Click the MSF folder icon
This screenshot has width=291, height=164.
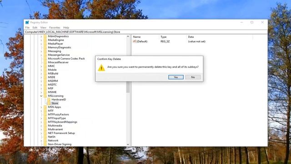(x=45, y=88)
